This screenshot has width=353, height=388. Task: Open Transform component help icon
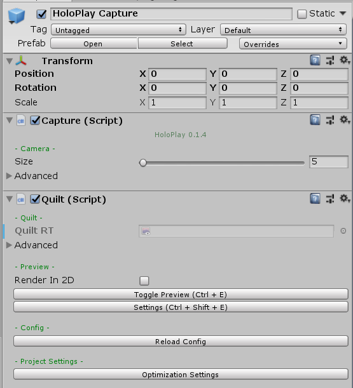tap(315, 60)
